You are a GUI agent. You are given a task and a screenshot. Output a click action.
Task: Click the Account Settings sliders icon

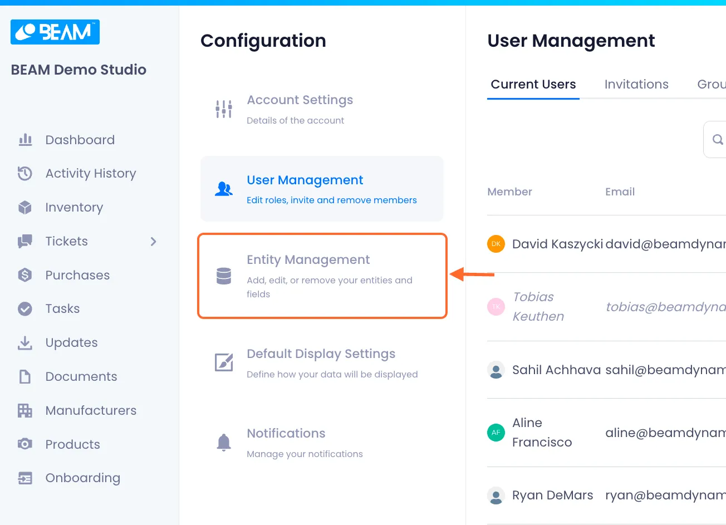[224, 109]
